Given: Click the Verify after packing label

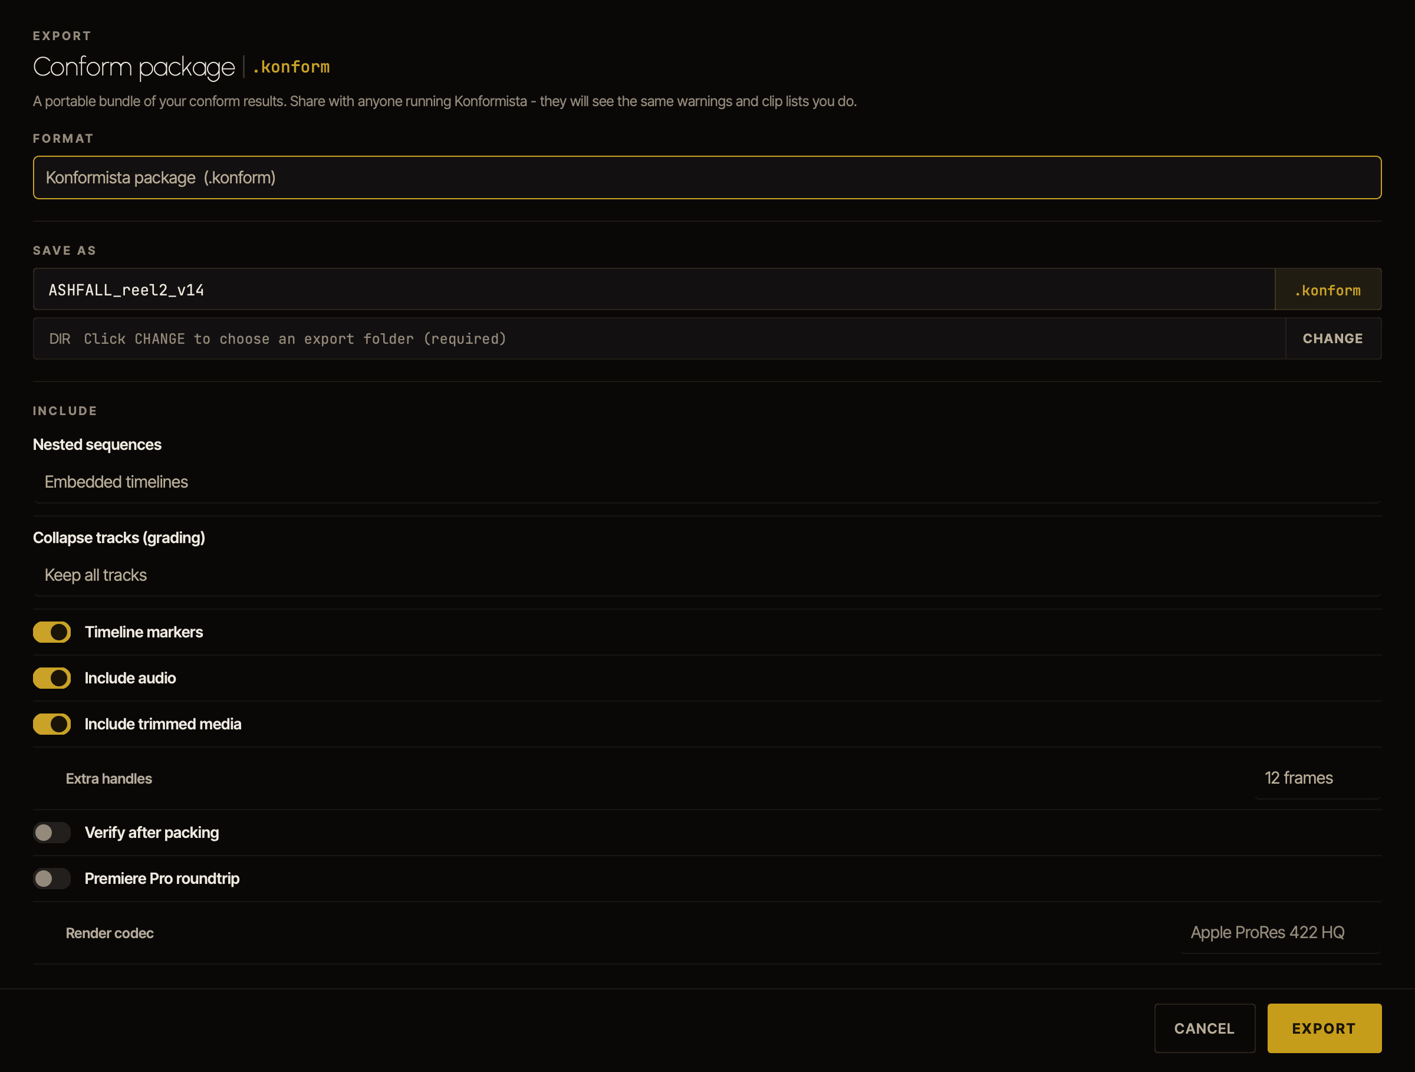Looking at the screenshot, I should click(x=152, y=832).
